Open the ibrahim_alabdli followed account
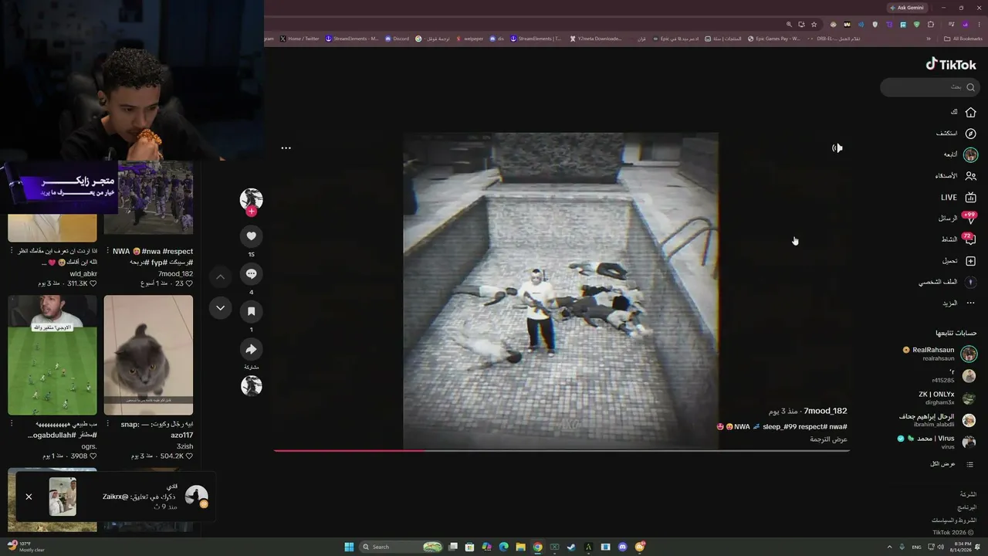 click(937, 420)
